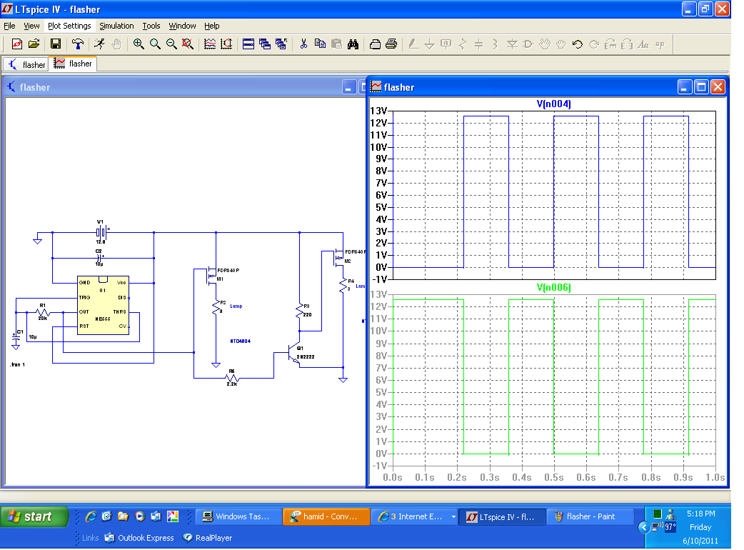Open the Window menu

pos(182,26)
